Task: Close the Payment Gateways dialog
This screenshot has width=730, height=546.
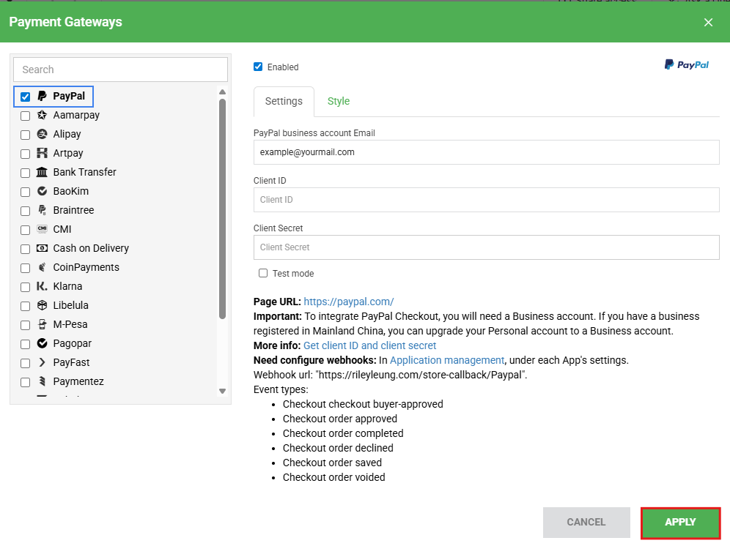Action: tap(708, 22)
